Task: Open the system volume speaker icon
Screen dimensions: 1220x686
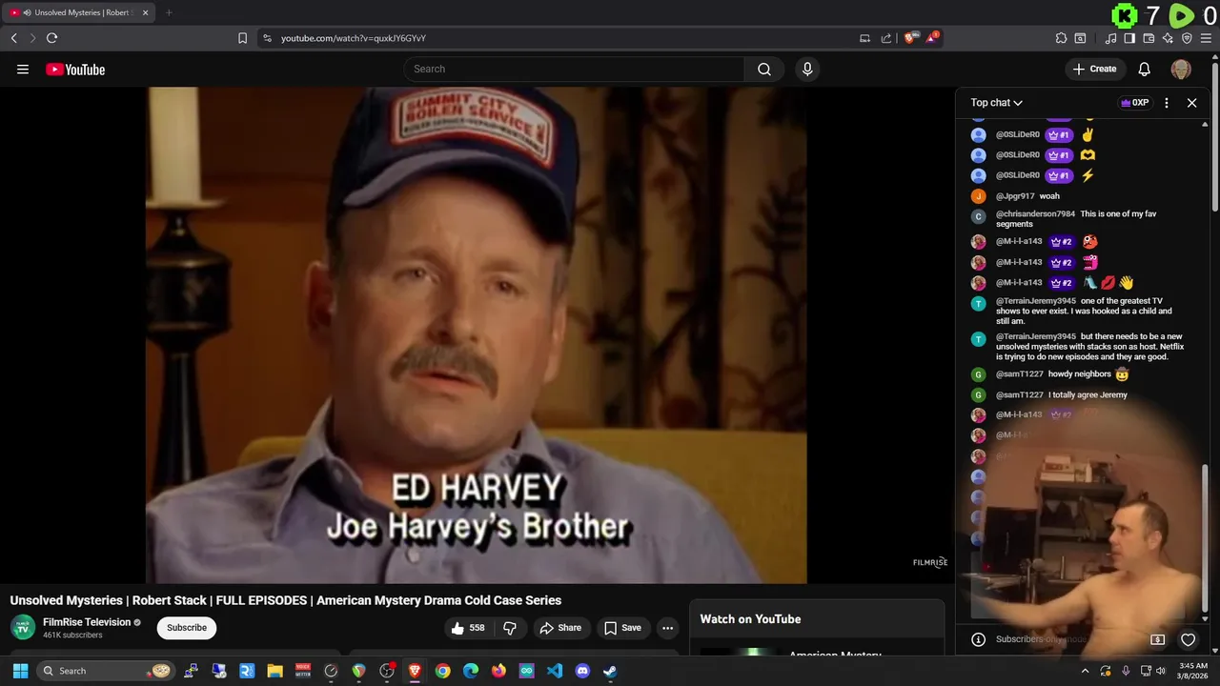Action: (1160, 671)
